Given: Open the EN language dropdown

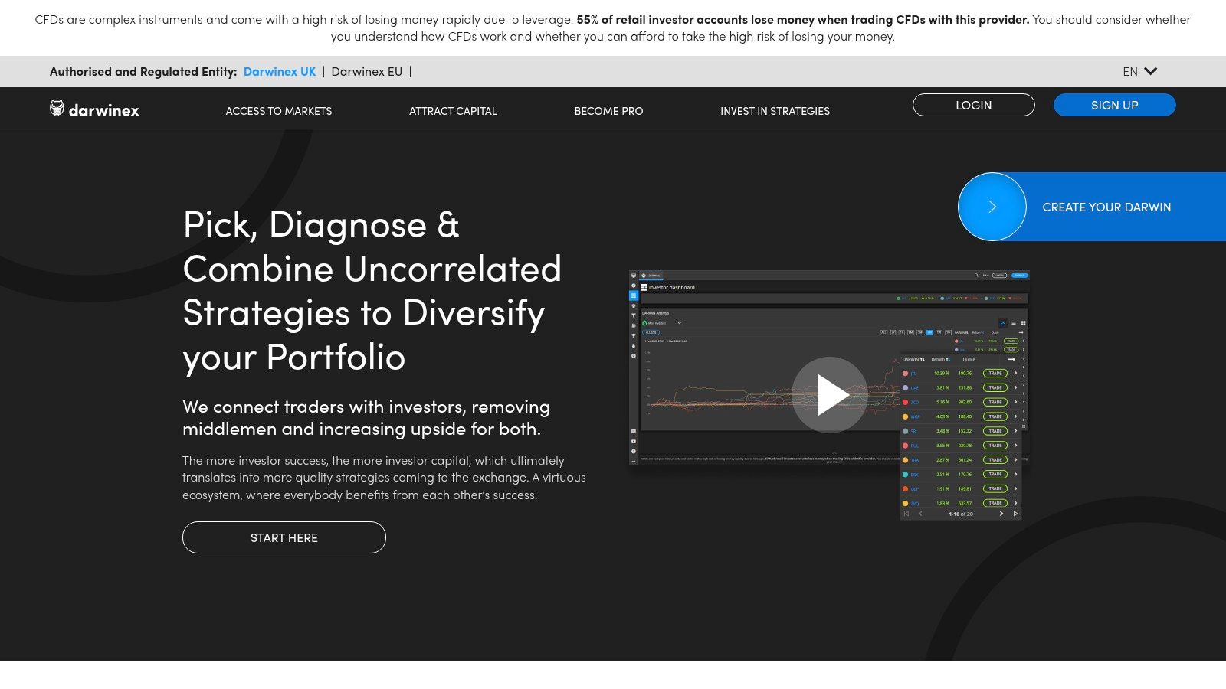Looking at the screenshot, I should coord(1139,71).
